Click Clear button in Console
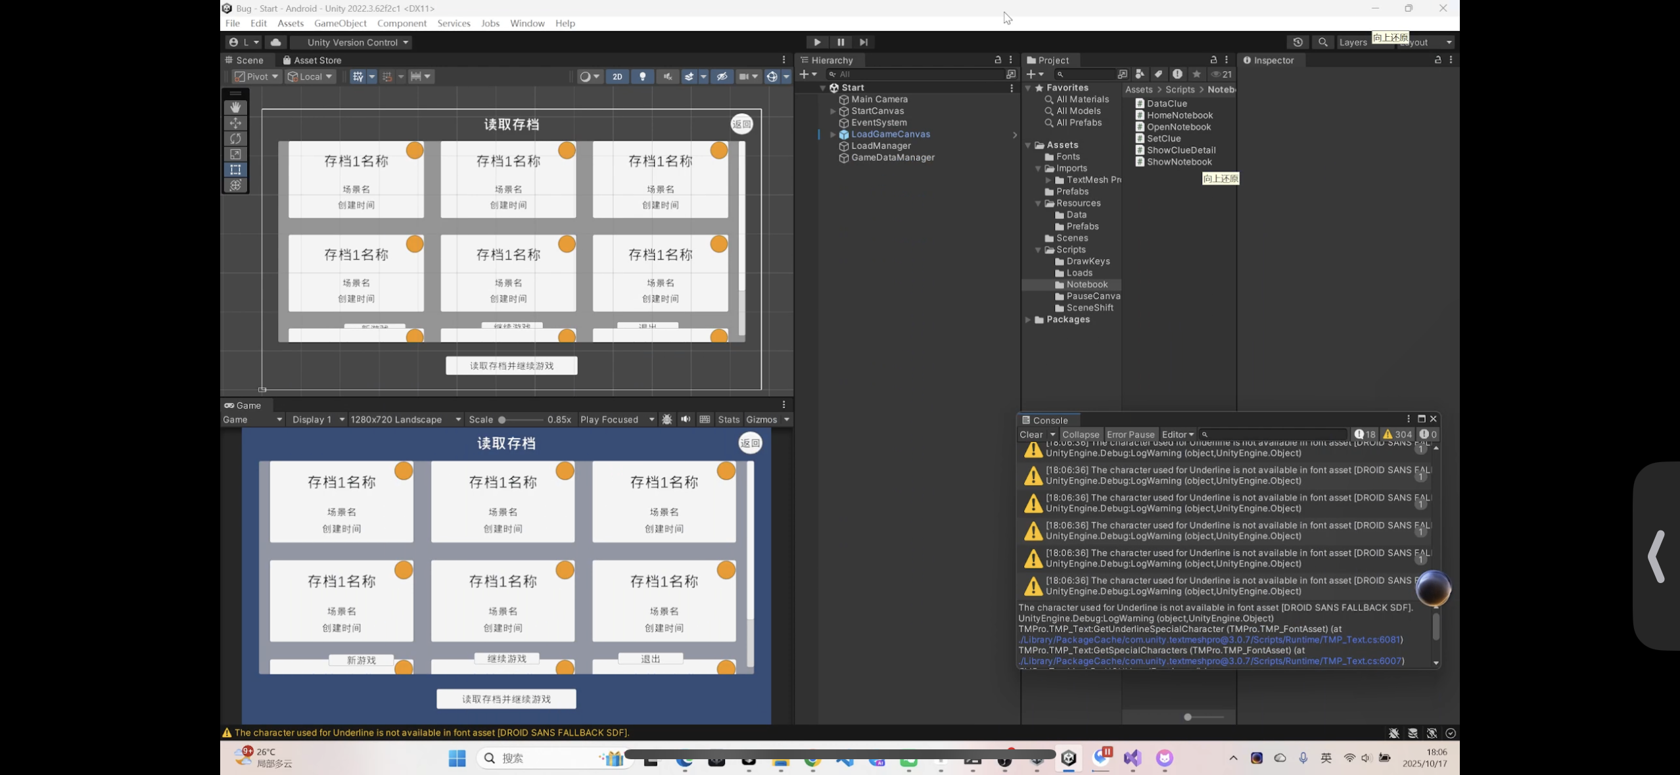 pos(1031,434)
